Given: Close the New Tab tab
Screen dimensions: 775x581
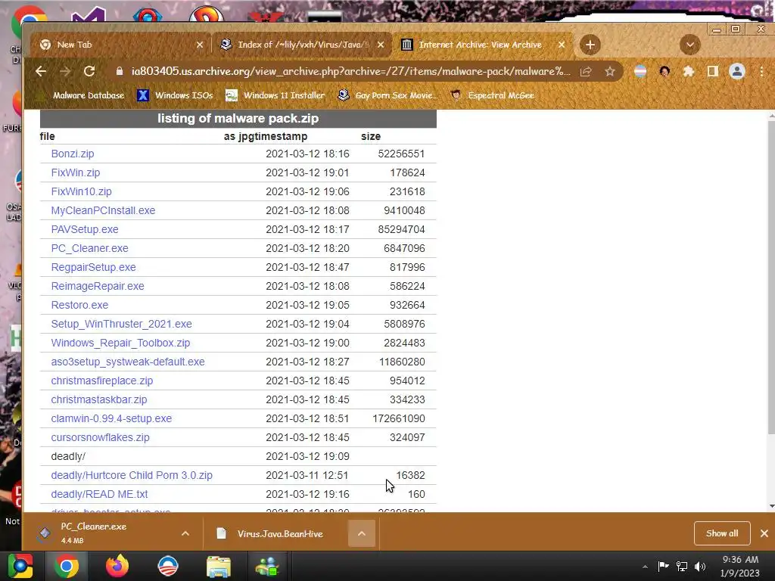Looking at the screenshot, I should pos(200,45).
